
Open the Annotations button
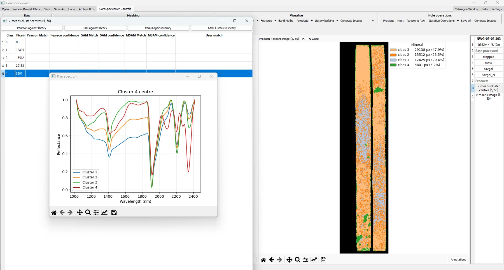coord(458,260)
